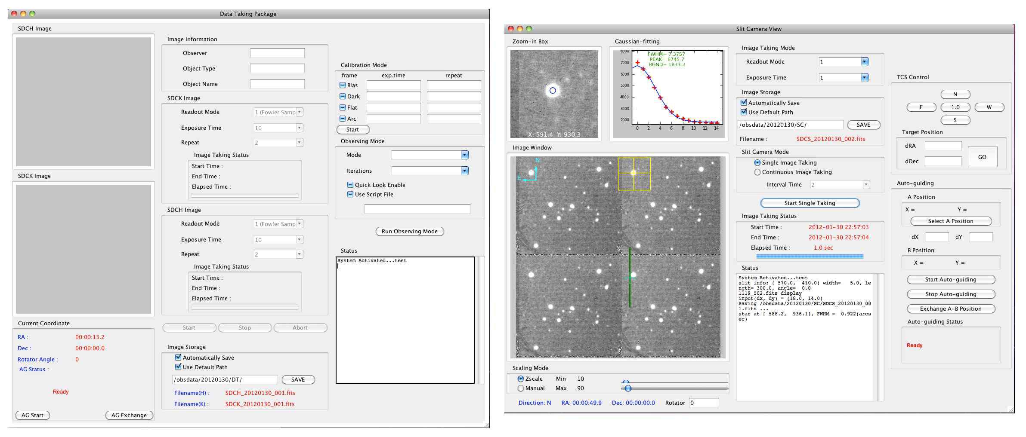Click the dRA input field
Screen dimensions: 1026x437
pos(943,146)
